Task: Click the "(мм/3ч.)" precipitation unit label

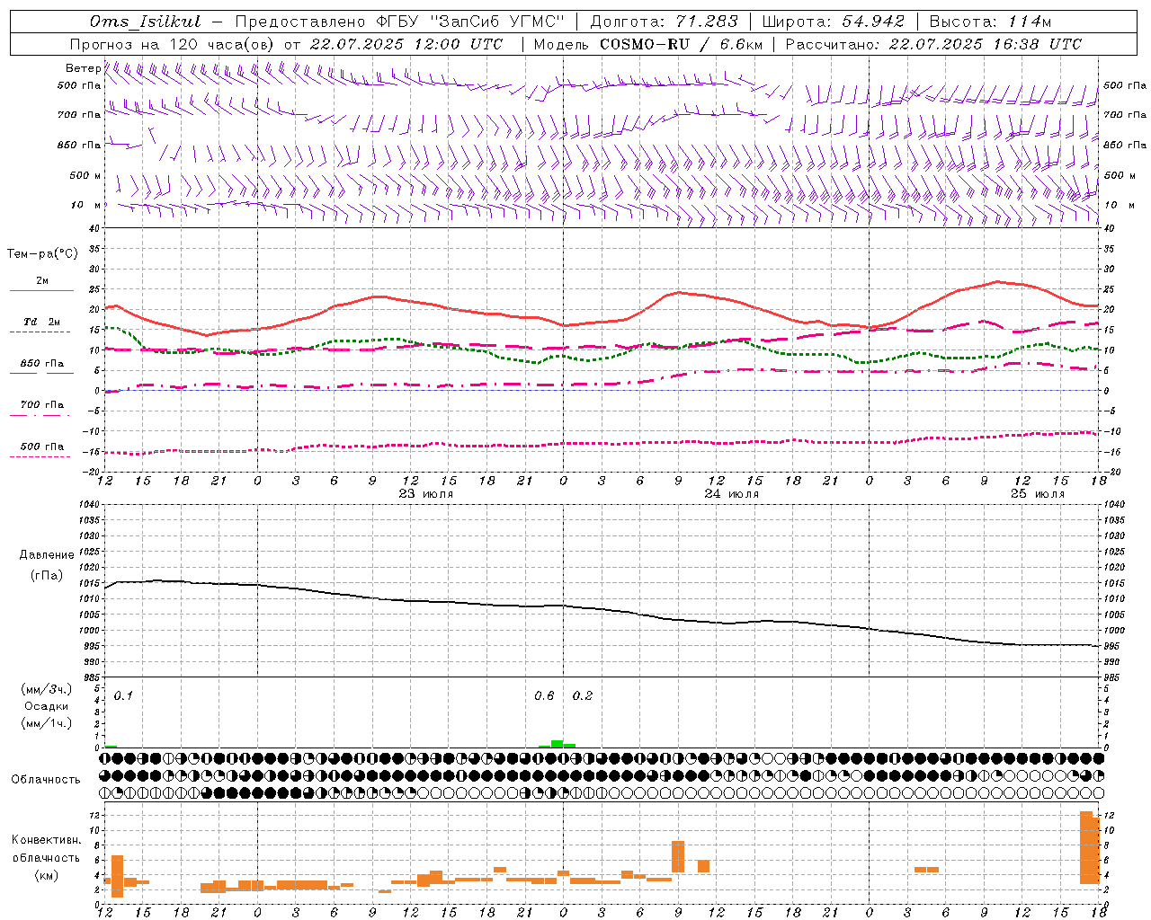Action: (47, 689)
